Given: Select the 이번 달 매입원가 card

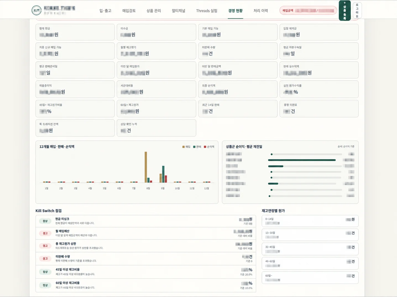Looking at the screenshot, I should (156, 70).
